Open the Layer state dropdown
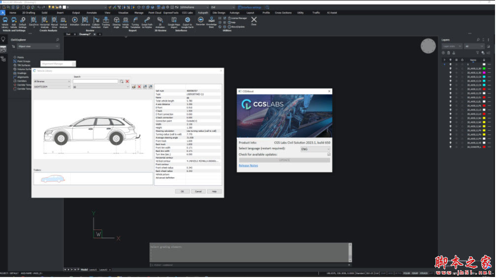Viewport: 497px width, 278px height. coord(452,46)
